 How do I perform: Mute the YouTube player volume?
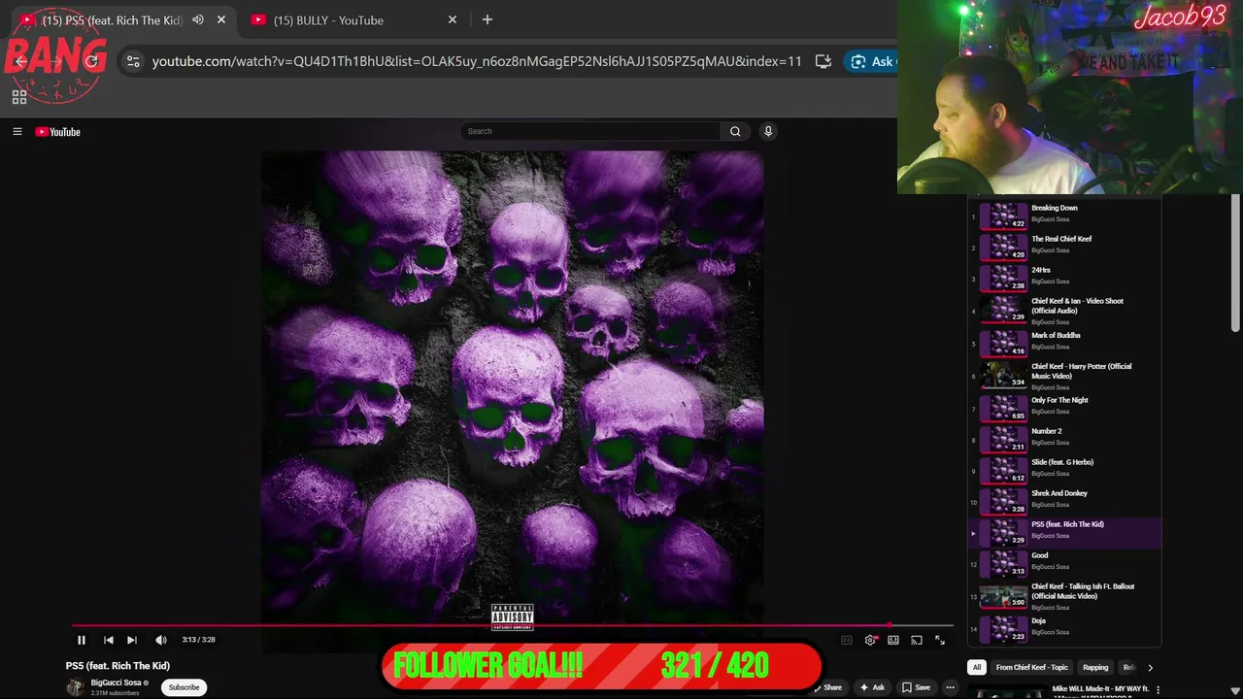click(161, 640)
